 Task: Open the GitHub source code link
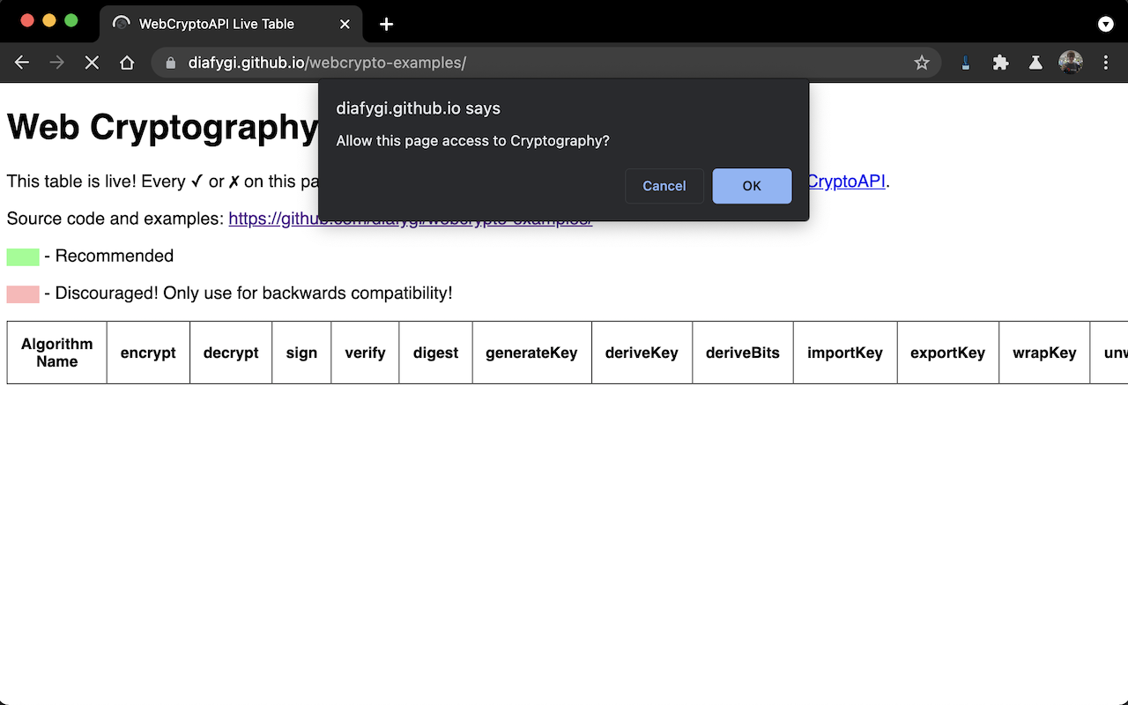[x=264, y=219]
